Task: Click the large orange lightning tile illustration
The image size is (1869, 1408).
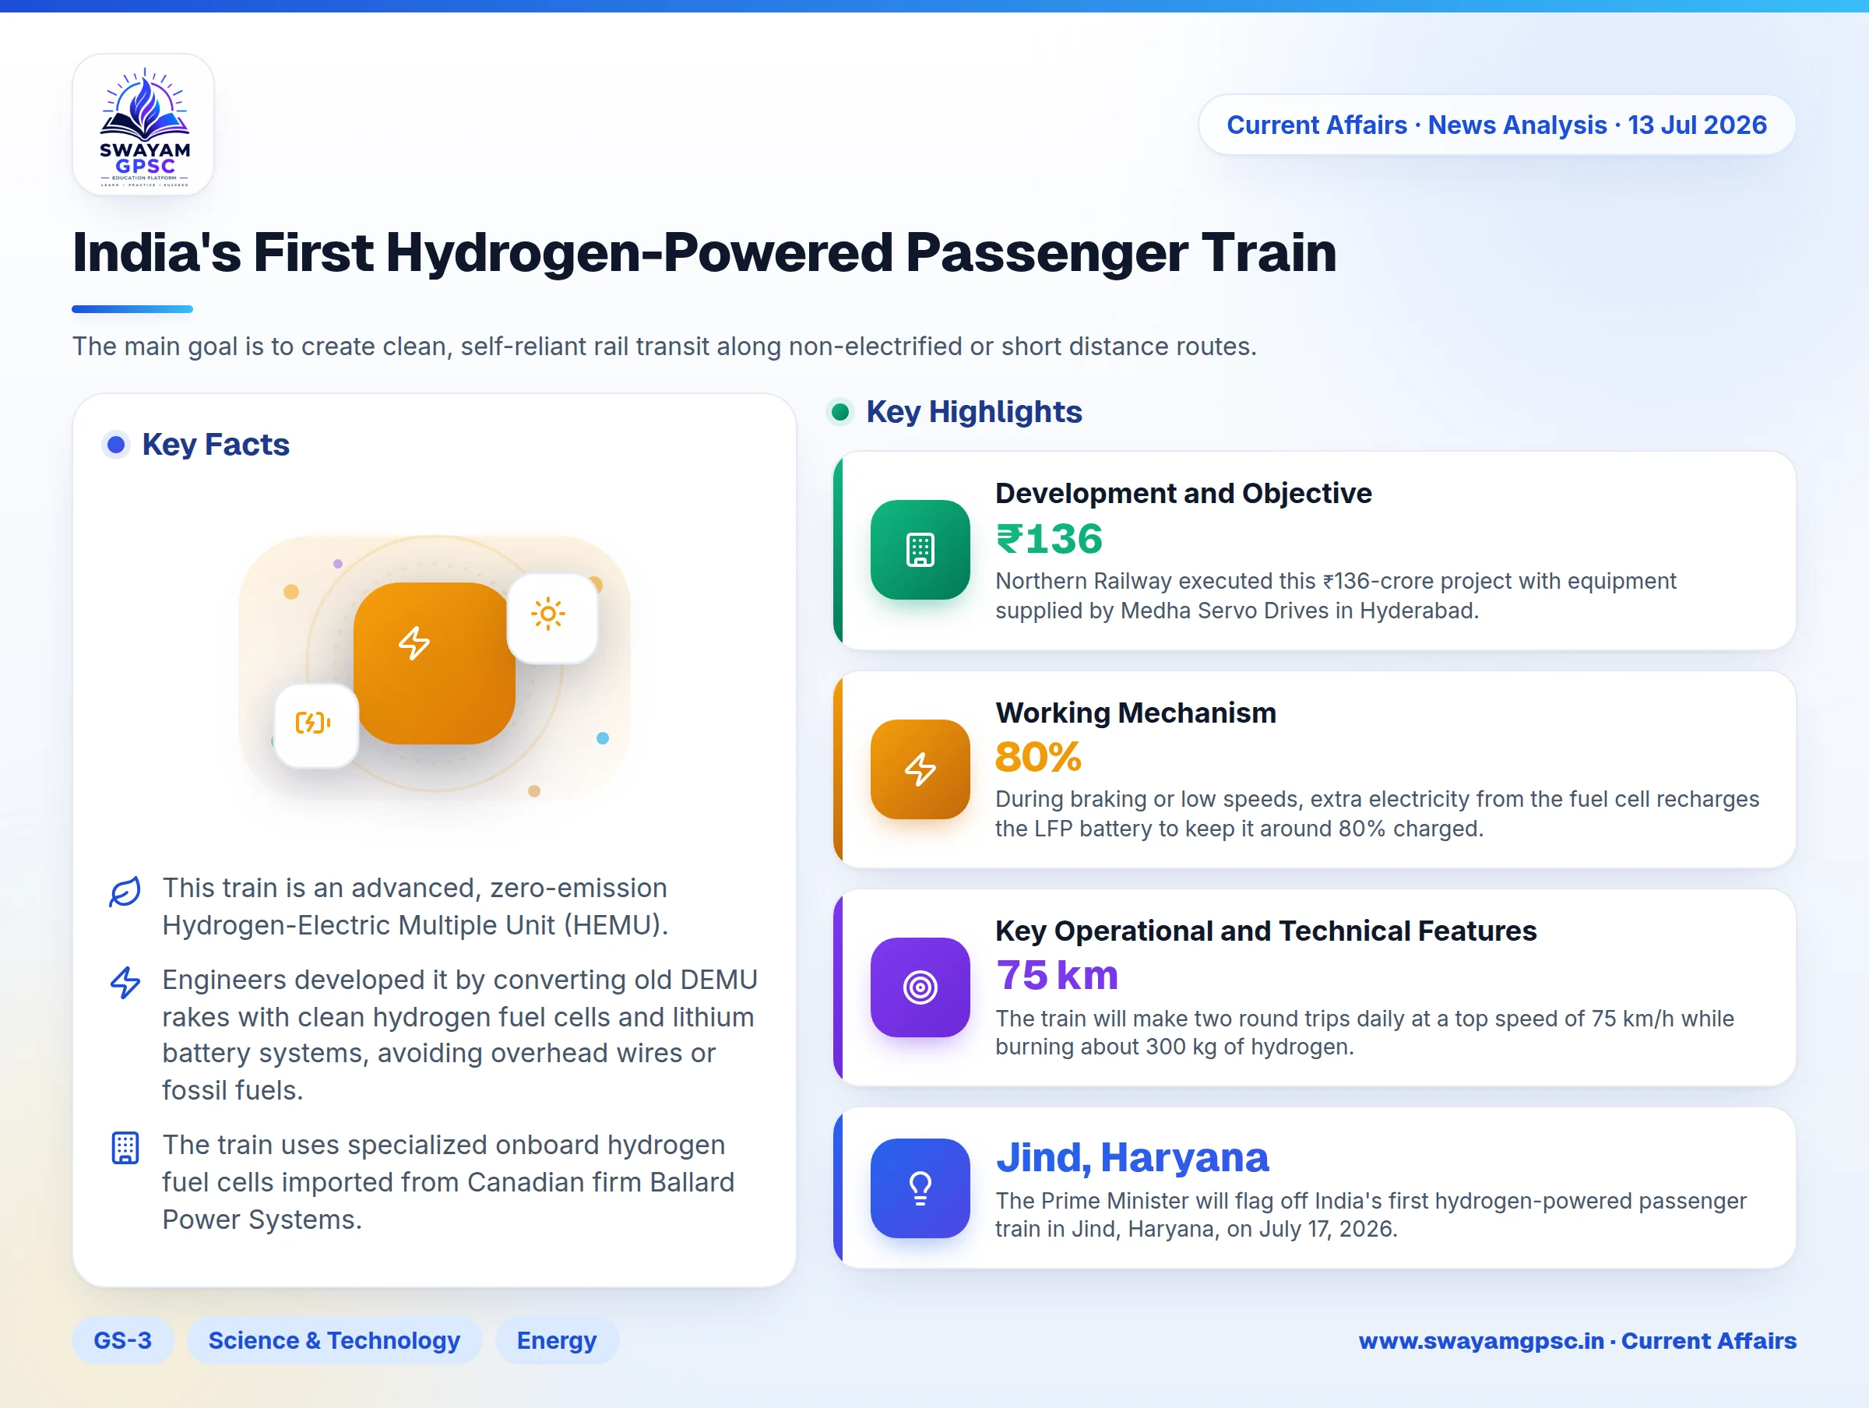Action: (435, 663)
